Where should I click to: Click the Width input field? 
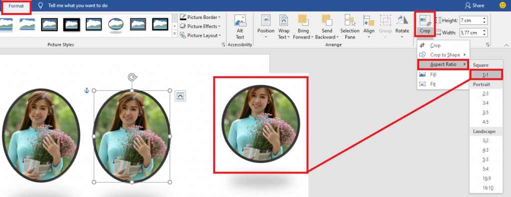[471, 32]
